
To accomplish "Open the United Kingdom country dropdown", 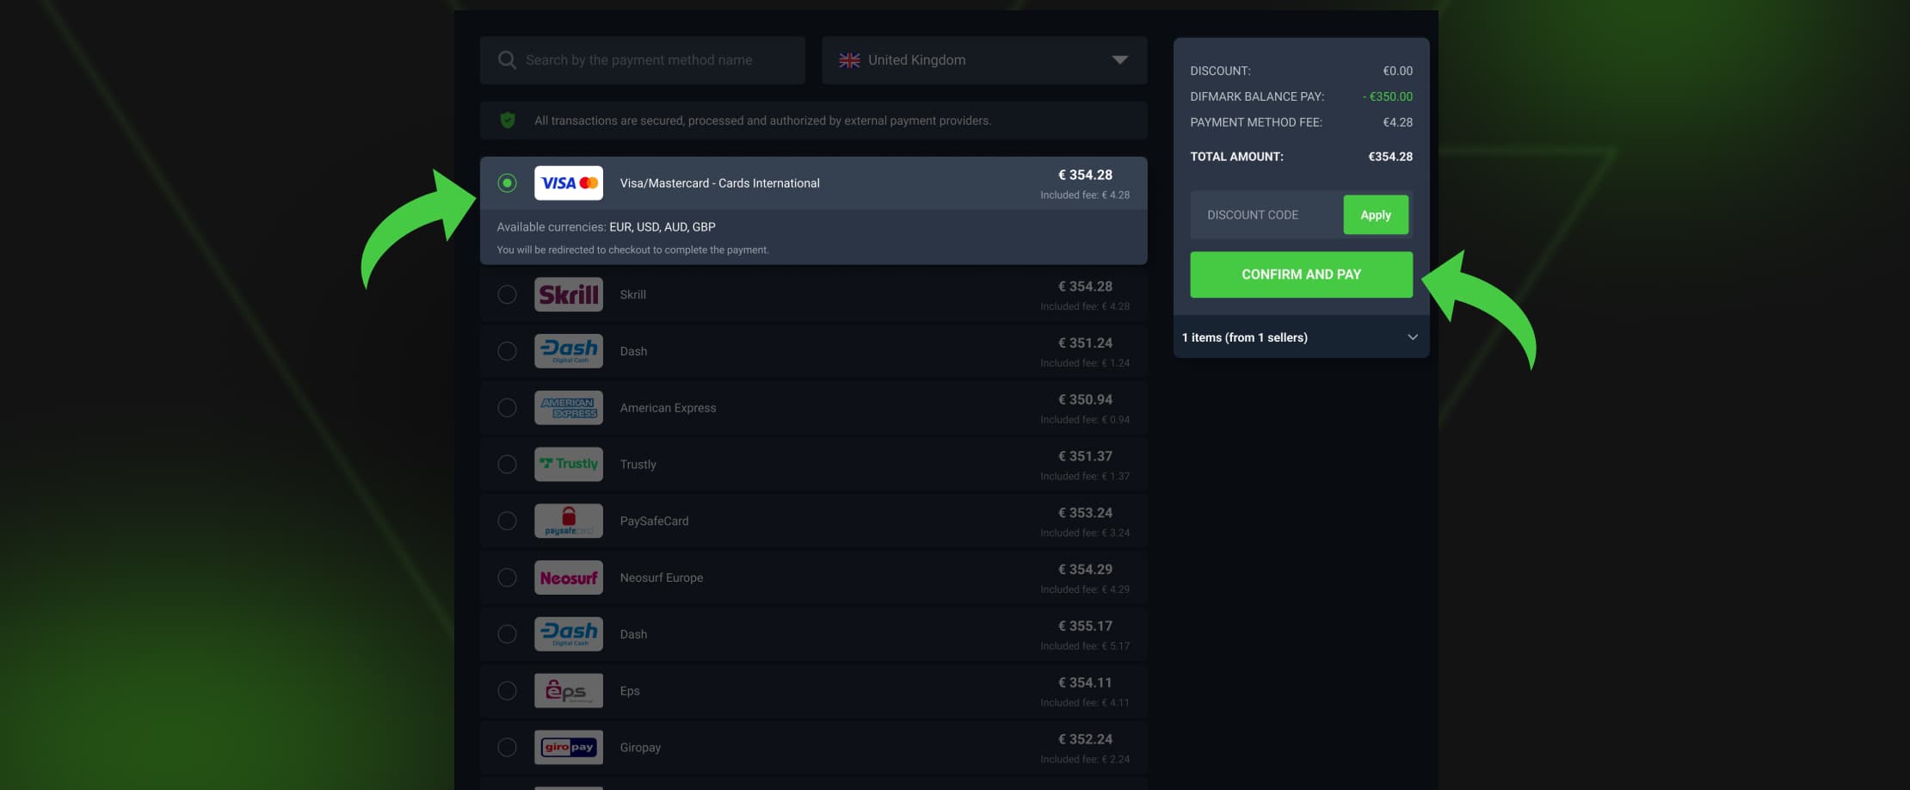I will pyautogui.click(x=984, y=60).
